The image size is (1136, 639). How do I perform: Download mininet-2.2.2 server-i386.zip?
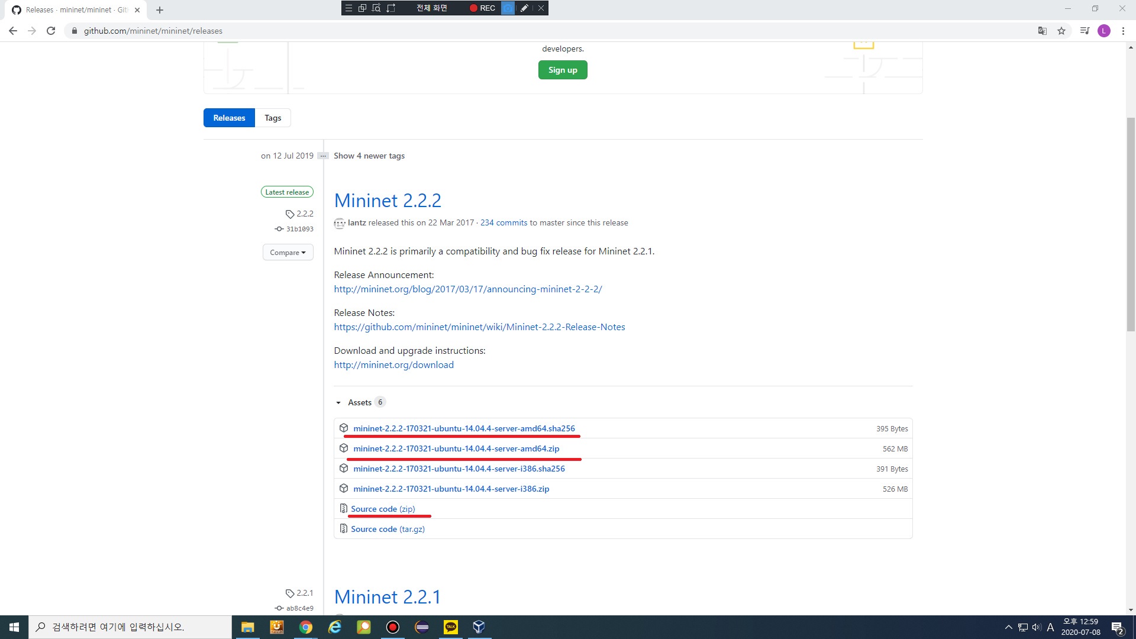pos(451,489)
